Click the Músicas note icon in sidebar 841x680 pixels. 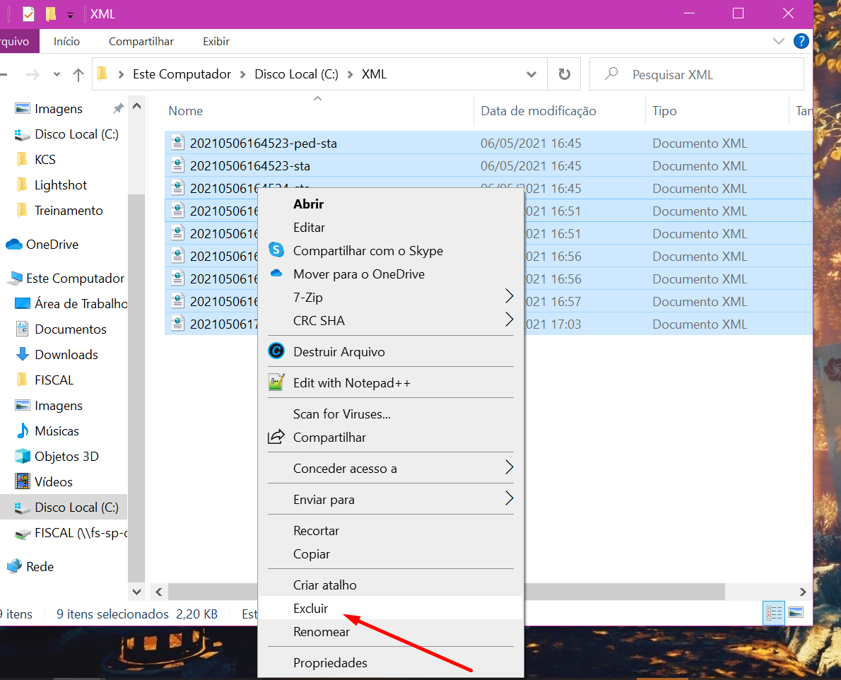pos(23,430)
